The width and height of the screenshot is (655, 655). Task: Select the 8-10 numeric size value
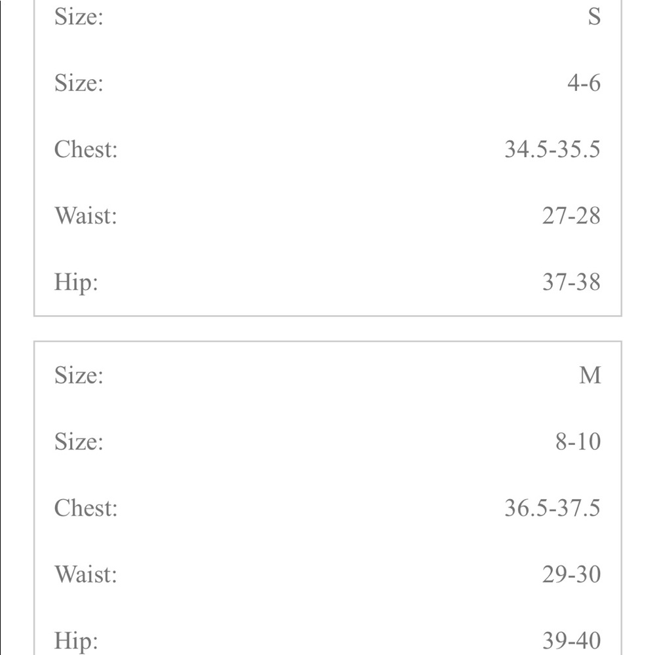[x=578, y=441]
